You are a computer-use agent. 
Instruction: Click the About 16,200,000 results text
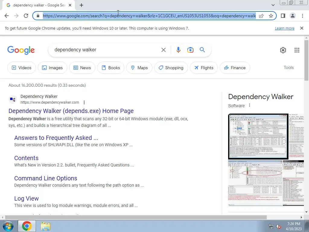[x=47, y=85]
